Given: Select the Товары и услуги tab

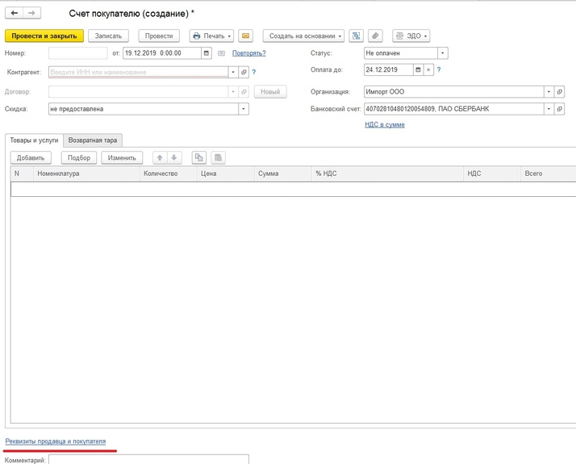Looking at the screenshot, I should [x=34, y=140].
